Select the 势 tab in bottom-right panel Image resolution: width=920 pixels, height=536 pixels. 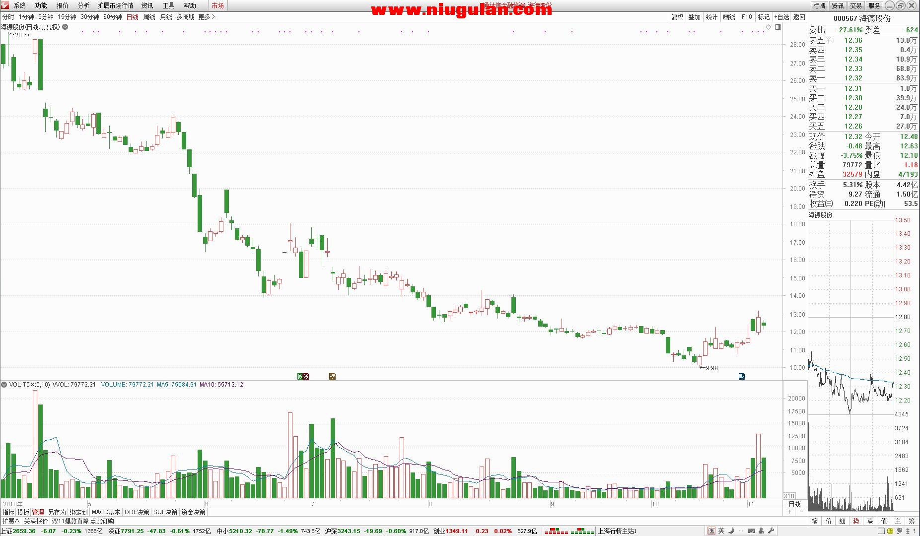(x=856, y=521)
